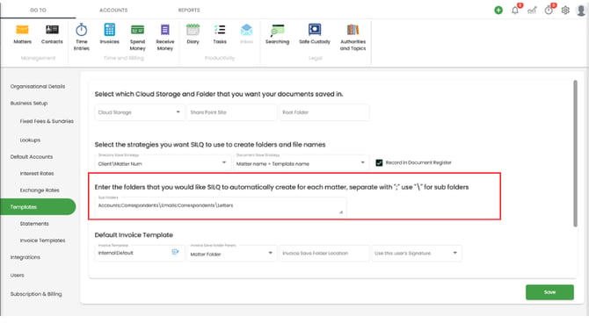Open Safe Custody icon
This screenshot has height=323, width=589.
tap(315, 30)
